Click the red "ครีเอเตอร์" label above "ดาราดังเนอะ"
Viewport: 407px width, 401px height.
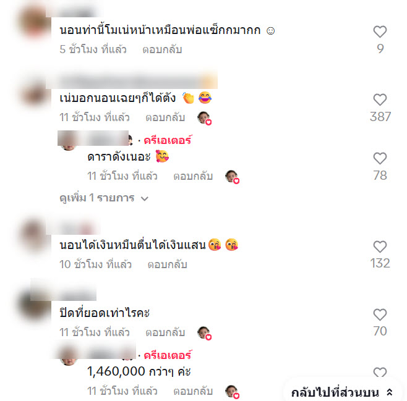pos(168,140)
